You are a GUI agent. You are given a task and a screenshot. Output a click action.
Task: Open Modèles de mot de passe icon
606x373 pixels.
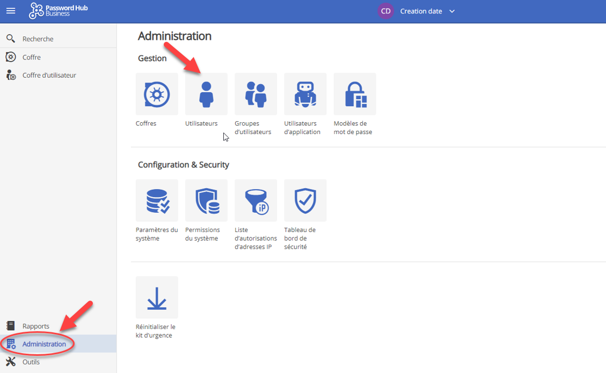(355, 94)
